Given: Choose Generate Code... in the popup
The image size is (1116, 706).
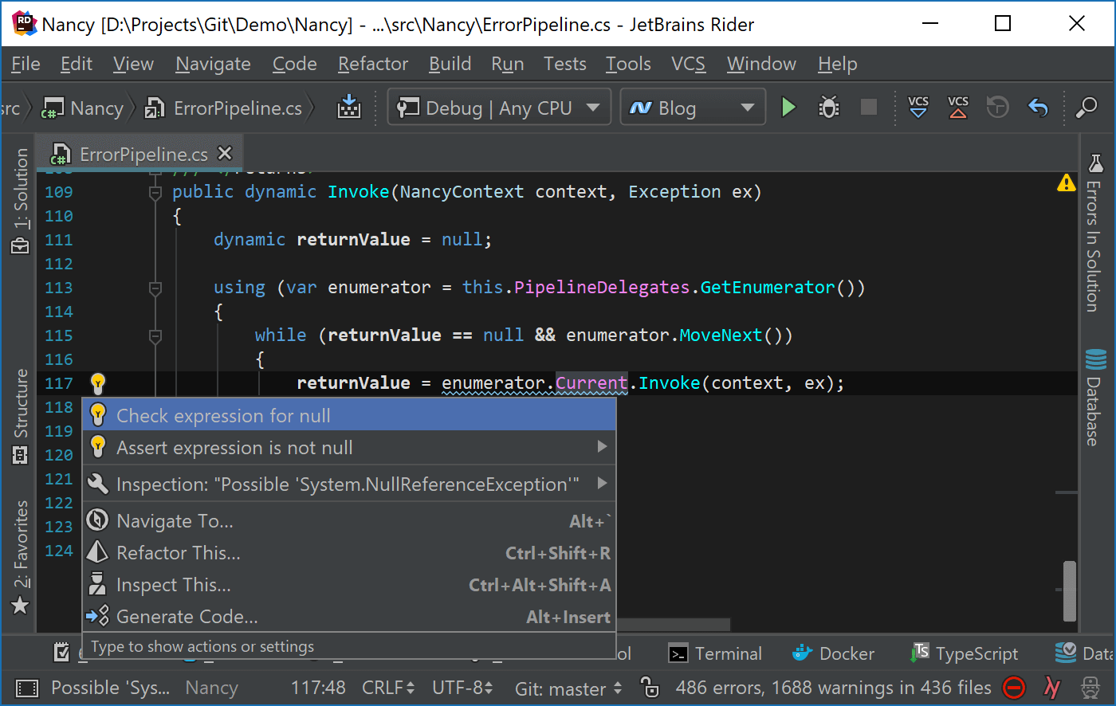Looking at the screenshot, I should point(349,617).
